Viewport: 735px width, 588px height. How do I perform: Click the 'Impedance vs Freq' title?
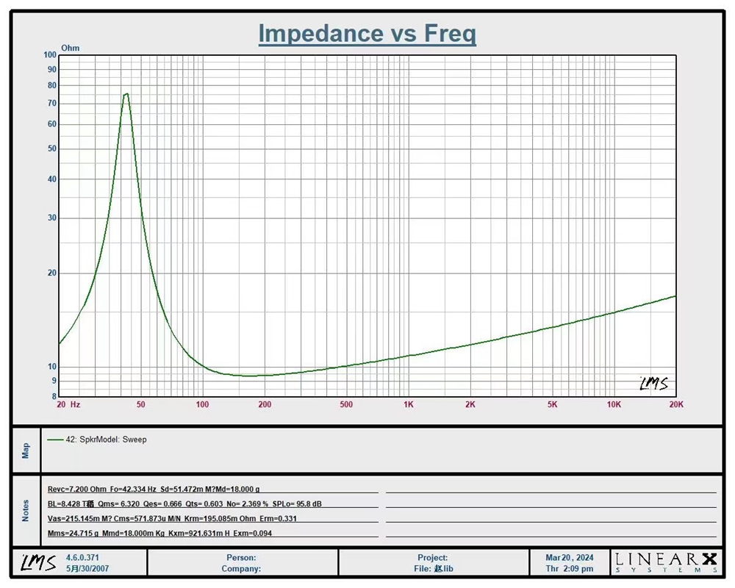click(x=367, y=34)
